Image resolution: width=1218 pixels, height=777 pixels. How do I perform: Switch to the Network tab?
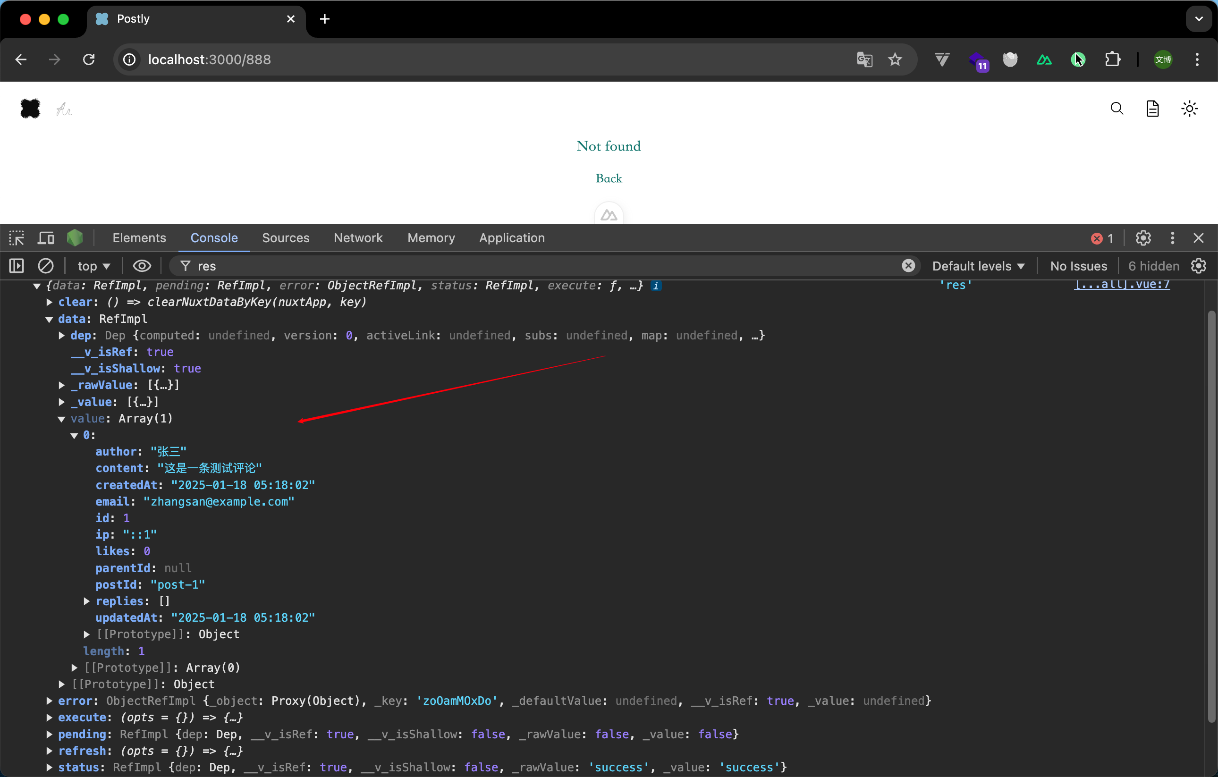point(358,238)
